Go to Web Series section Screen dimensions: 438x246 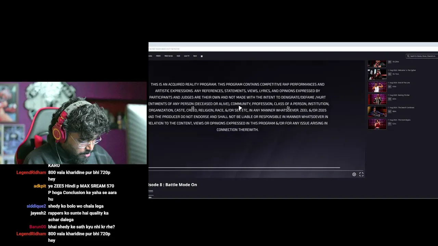[168, 56]
